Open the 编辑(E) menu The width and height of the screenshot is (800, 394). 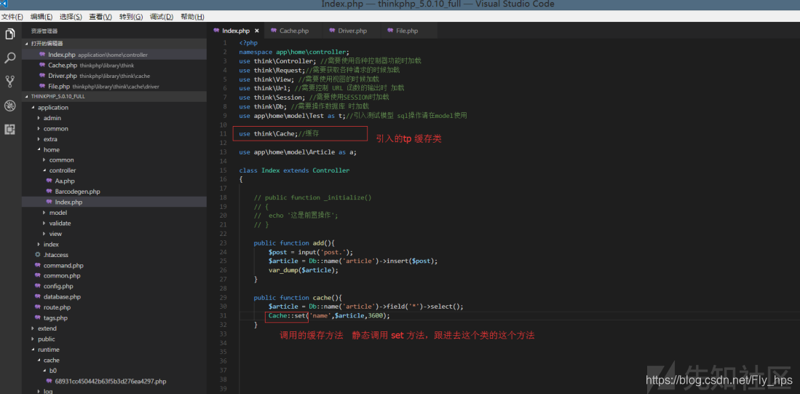click(x=41, y=17)
